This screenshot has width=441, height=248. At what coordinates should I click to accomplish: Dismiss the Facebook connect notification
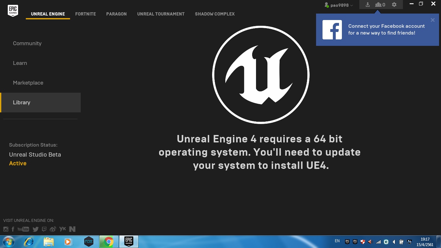tap(433, 20)
